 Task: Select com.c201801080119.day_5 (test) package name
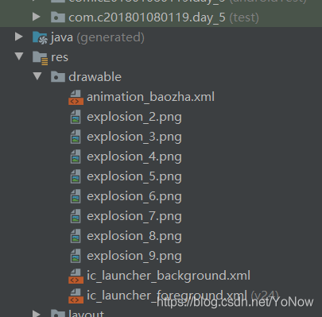164,17
